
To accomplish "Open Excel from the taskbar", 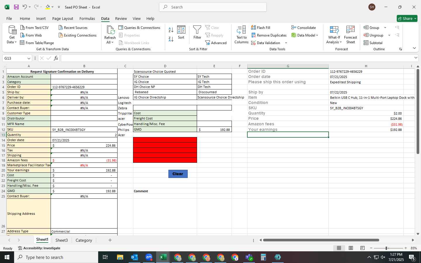I will [x=163, y=257].
